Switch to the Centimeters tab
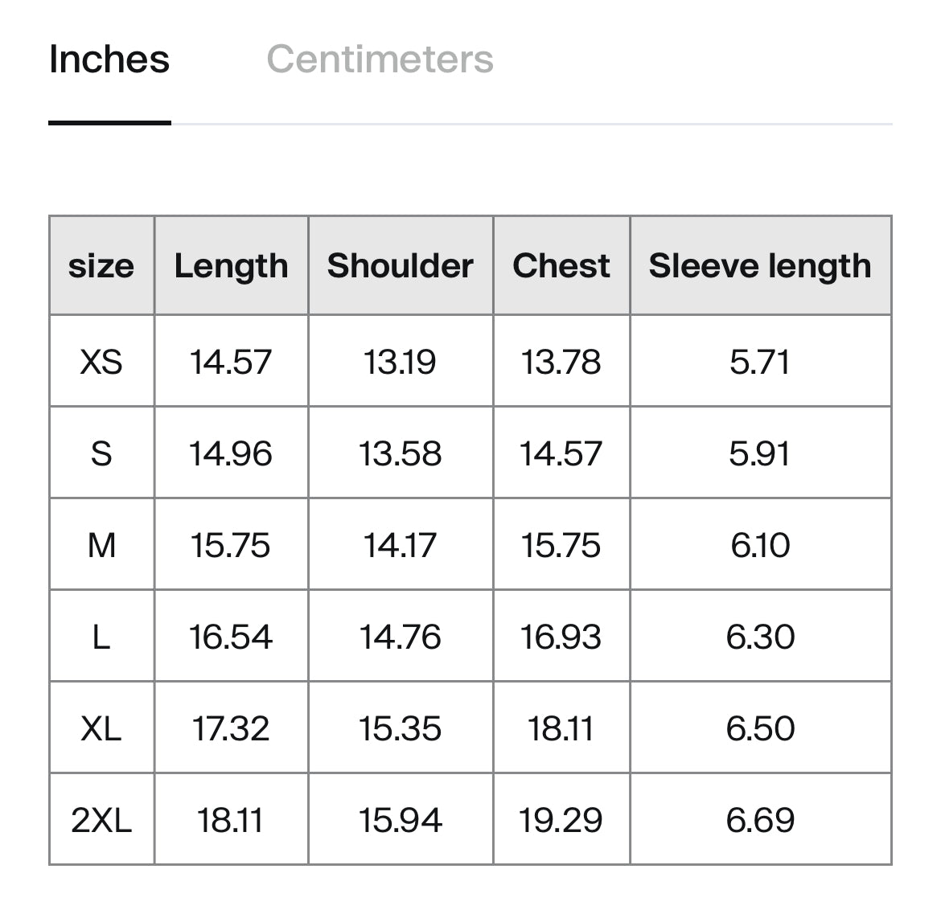Image resolution: width=941 pixels, height=906 pixels. pos(380,59)
